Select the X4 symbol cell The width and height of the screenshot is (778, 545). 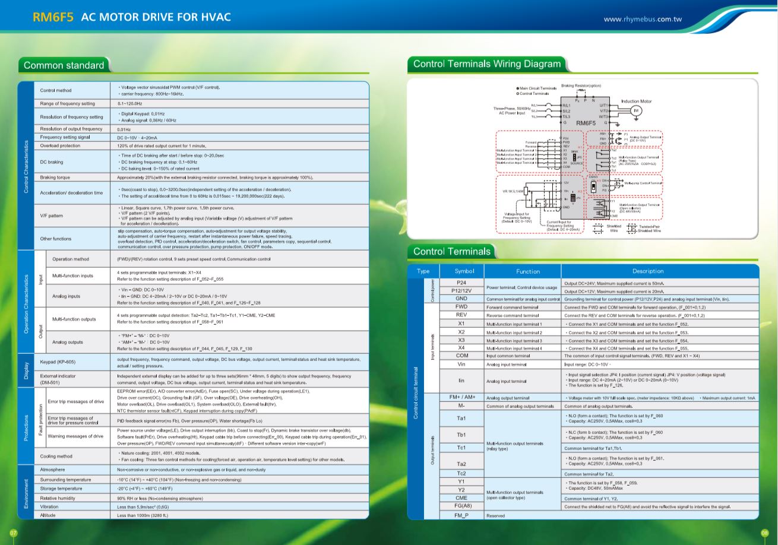pos(461,348)
